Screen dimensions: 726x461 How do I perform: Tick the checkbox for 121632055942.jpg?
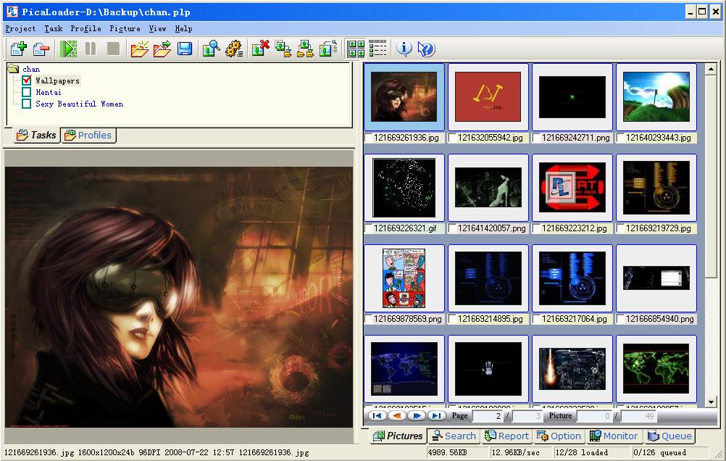452,138
